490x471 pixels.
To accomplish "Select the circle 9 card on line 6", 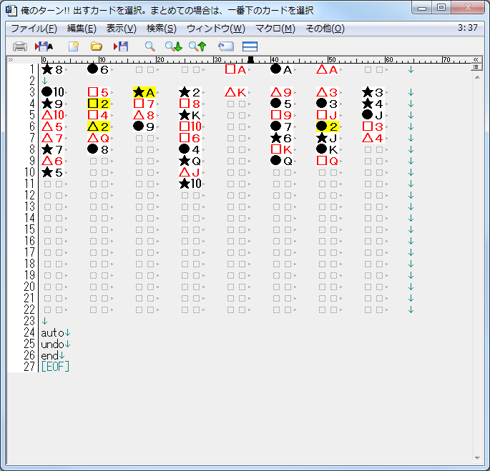I will coord(144,127).
